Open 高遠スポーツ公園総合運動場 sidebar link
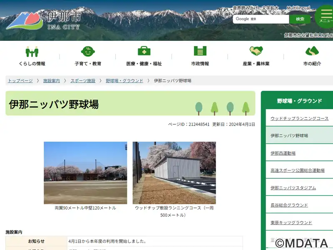 coord(297,170)
